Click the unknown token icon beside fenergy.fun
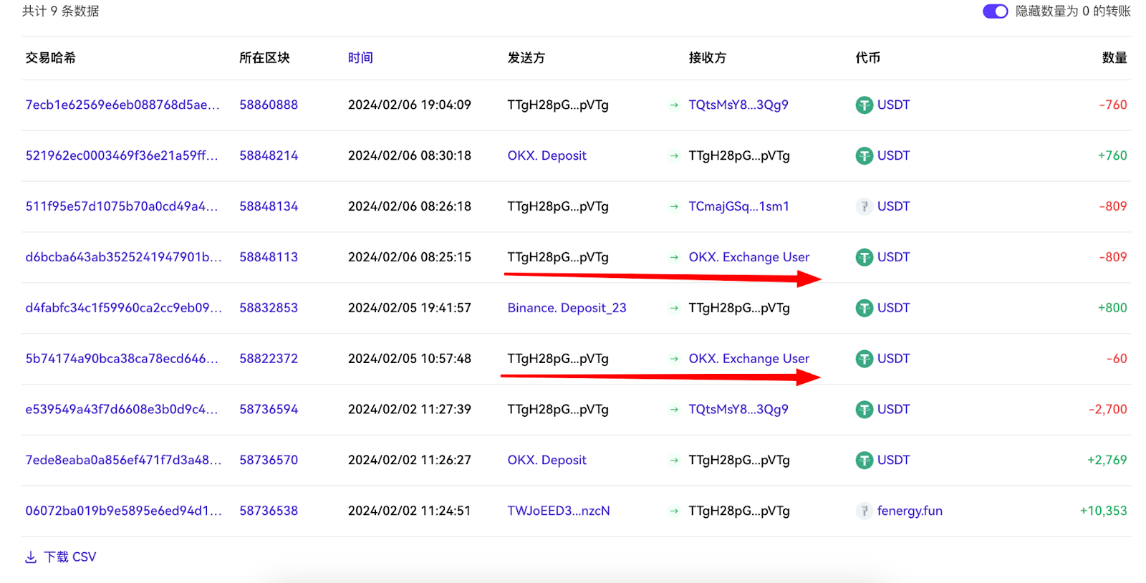 point(864,511)
